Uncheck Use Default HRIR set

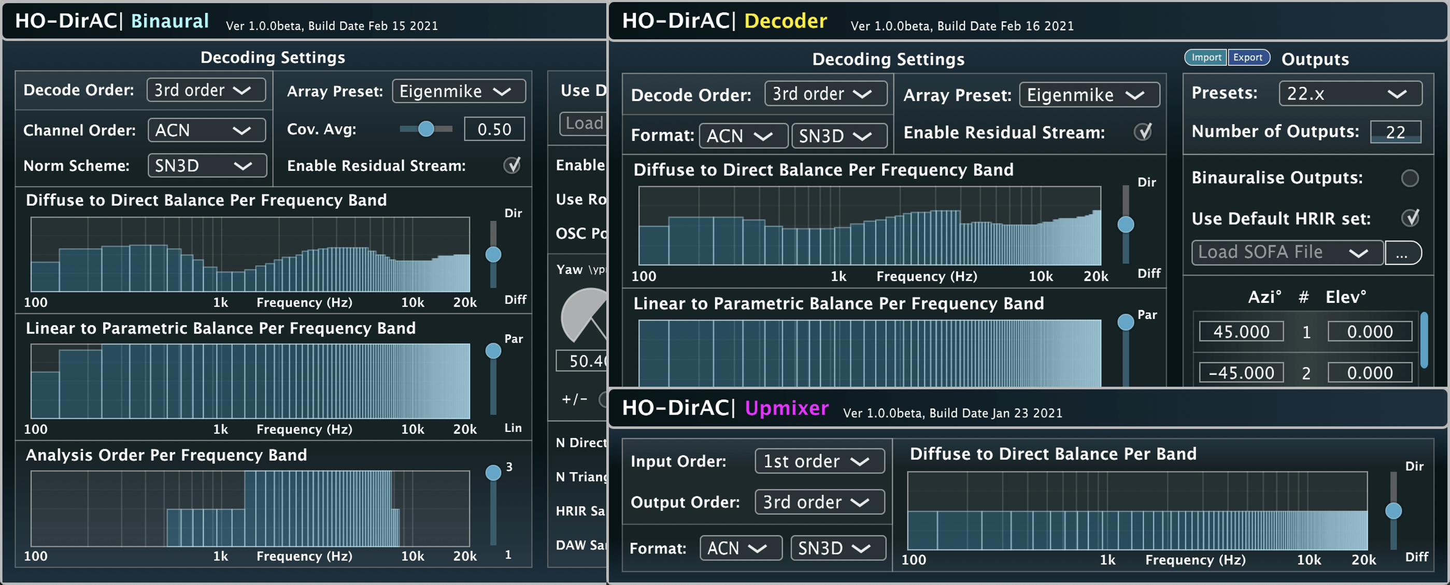click(1409, 218)
